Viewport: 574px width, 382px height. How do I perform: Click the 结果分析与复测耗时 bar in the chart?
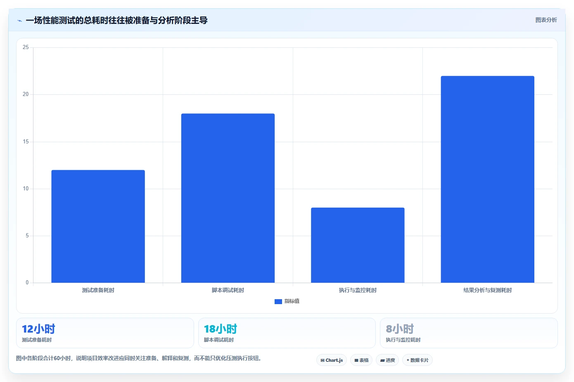(x=487, y=179)
